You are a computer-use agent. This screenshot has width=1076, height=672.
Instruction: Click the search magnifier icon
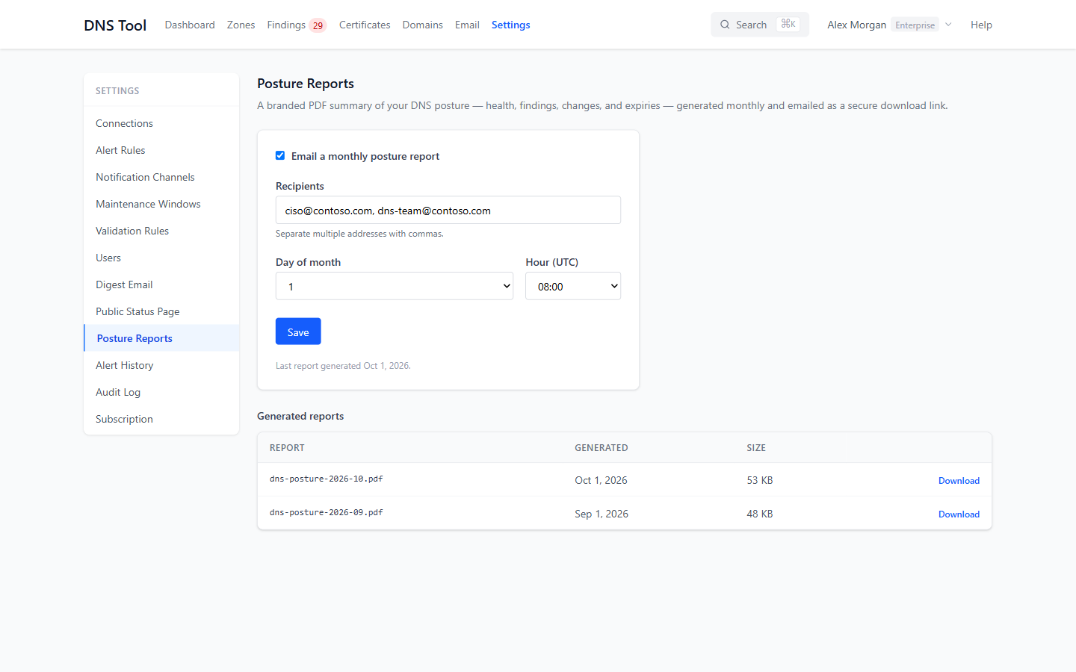click(725, 25)
